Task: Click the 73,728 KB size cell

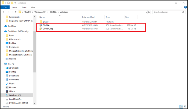Action: point(132,29)
